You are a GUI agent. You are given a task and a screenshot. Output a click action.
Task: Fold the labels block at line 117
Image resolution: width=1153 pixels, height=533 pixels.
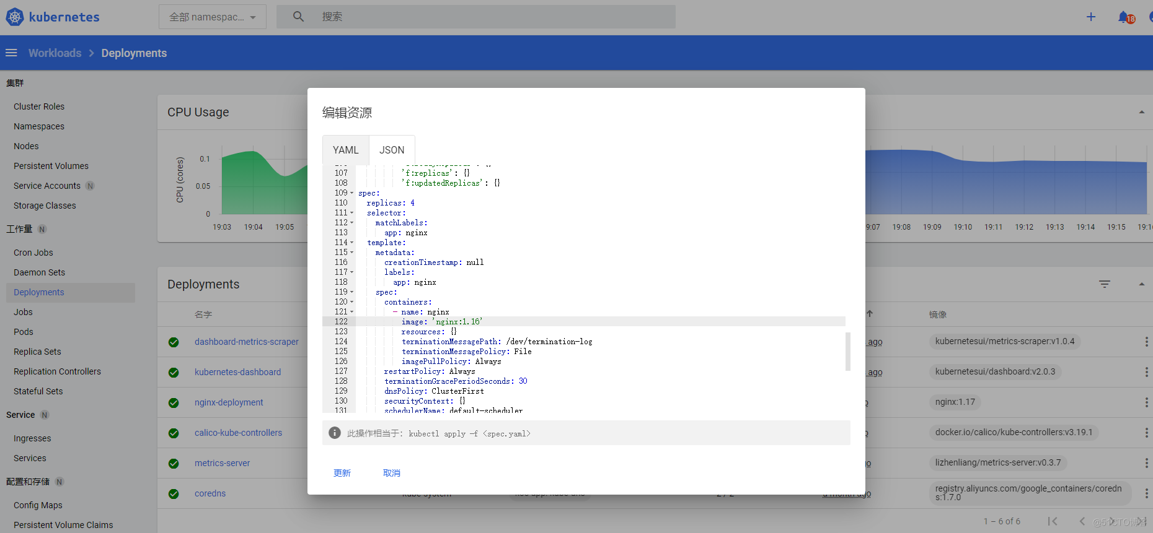tap(352, 272)
